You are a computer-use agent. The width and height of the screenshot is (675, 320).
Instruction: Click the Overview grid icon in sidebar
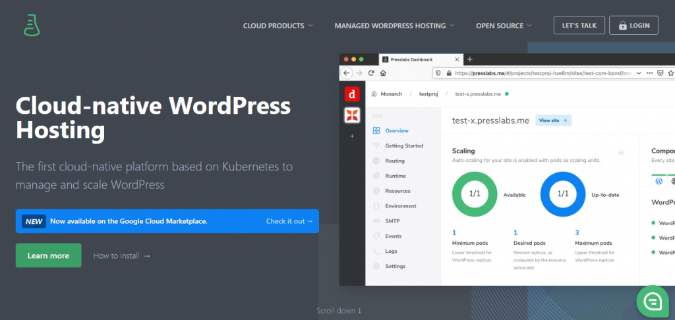point(376,130)
